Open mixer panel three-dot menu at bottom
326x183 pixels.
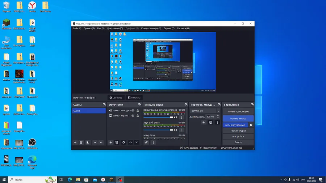tap(153, 142)
